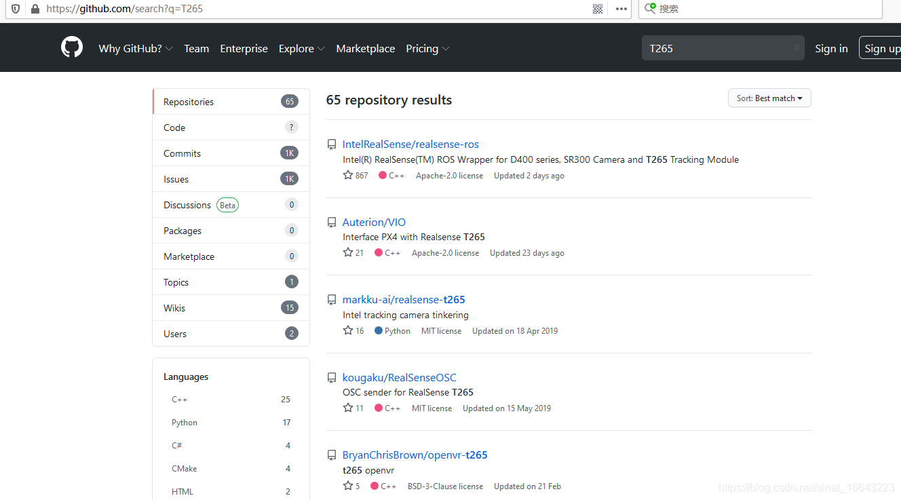901x500 pixels.
Task: Click the browser search engine magnifier icon
Action: 651,8
